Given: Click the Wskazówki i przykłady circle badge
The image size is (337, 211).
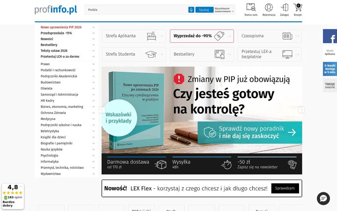Looking at the screenshot, I should [118, 118].
